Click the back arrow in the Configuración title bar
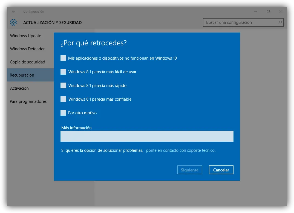Viewport: 294px width, 213px height. (13, 11)
